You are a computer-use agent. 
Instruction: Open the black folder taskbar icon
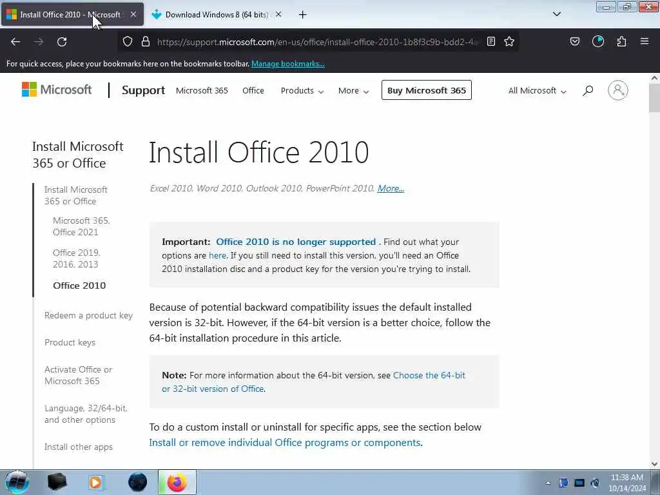point(57,482)
